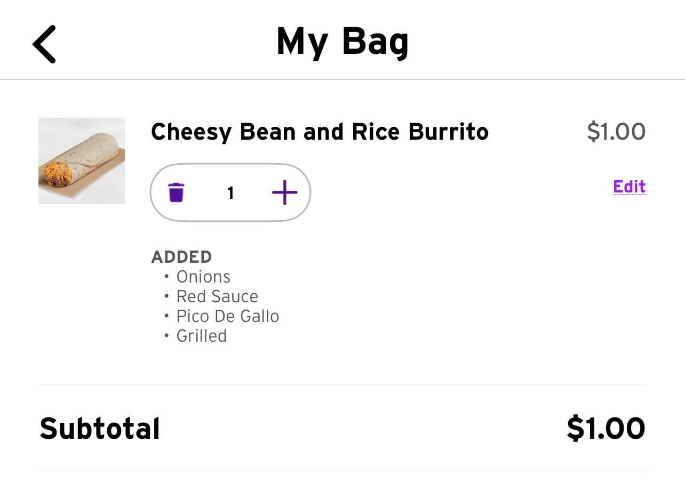Click the burrito item price next to its name
The image size is (685, 483).
(x=616, y=132)
